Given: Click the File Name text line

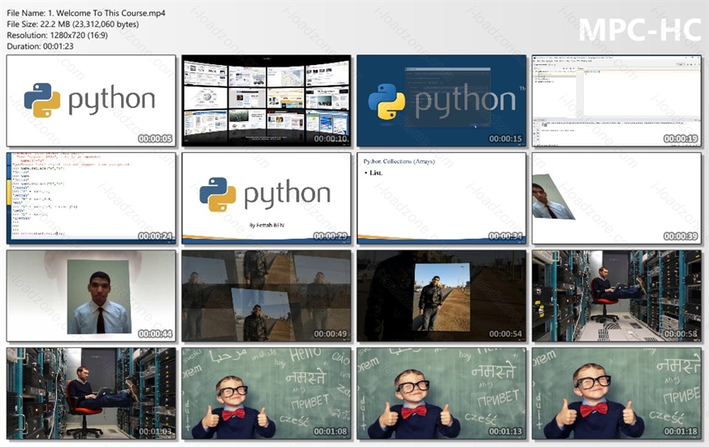Looking at the screenshot, I should (x=86, y=13).
